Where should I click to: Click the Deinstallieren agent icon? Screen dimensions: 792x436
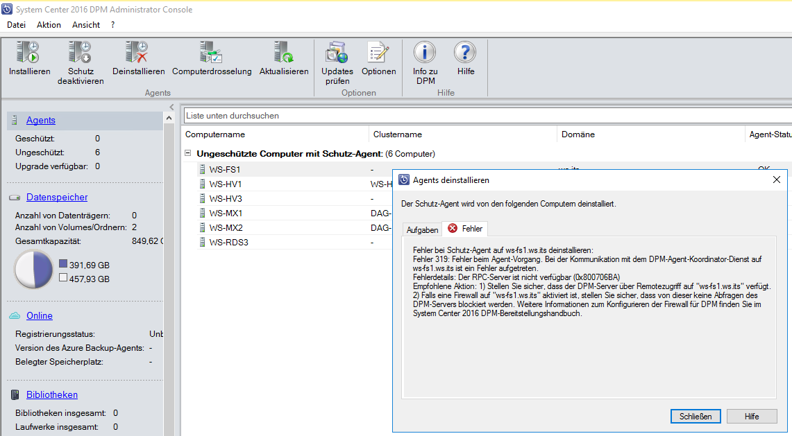[x=137, y=53]
